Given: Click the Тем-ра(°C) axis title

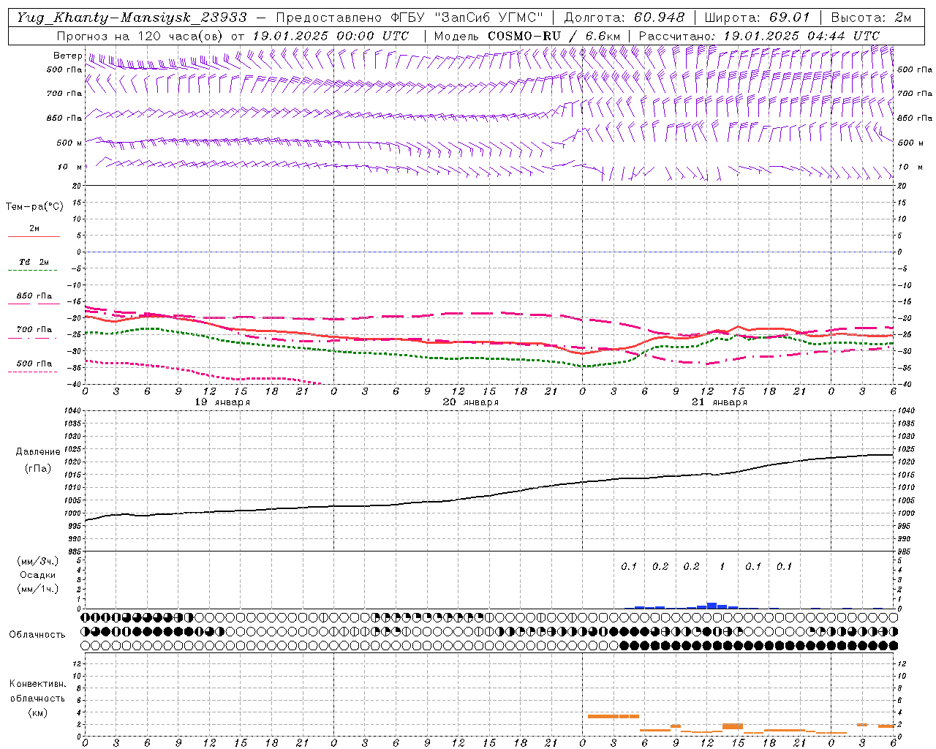Looking at the screenshot, I should [34, 207].
